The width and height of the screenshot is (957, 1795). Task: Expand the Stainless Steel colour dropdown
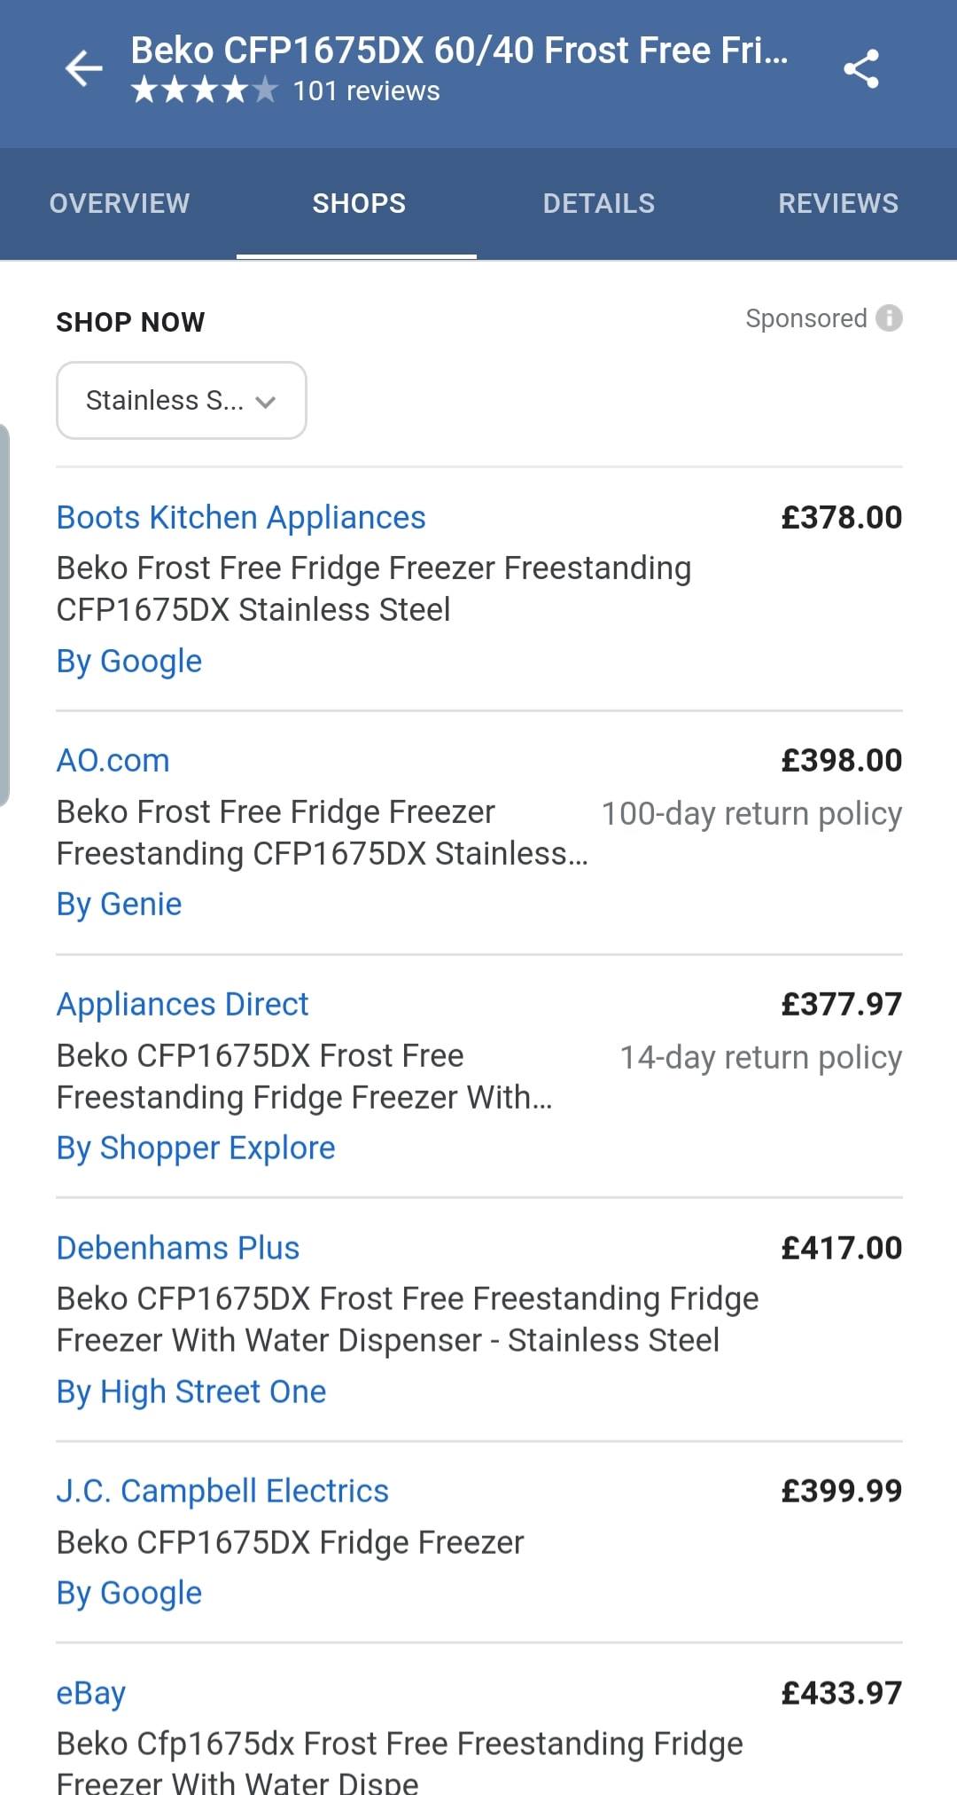click(x=182, y=400)
